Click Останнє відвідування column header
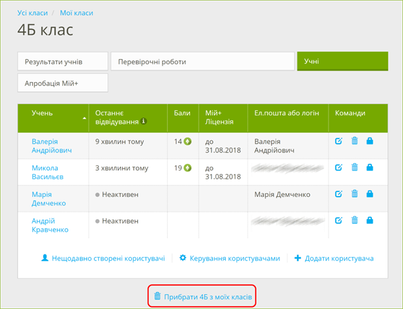 (128, 118)
